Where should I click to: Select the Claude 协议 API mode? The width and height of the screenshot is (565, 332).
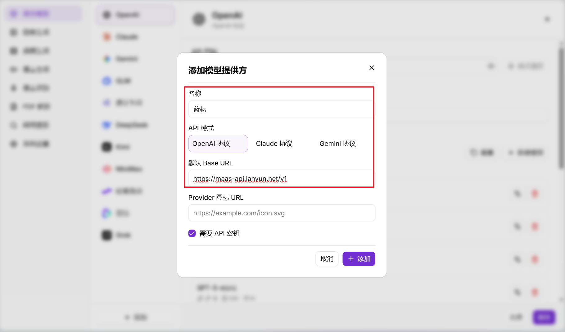(274, 144)
